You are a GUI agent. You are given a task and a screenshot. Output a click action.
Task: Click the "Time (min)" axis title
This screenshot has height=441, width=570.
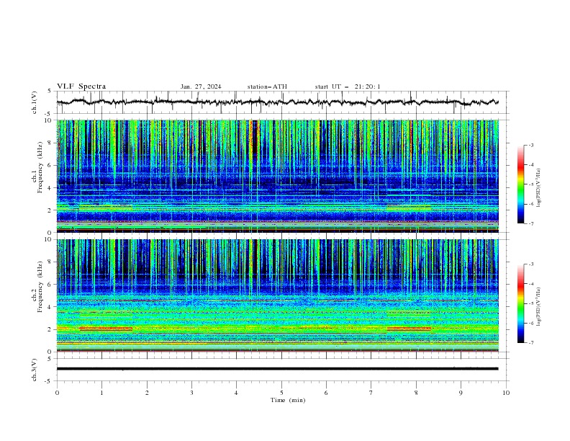(x=288, y=400)
